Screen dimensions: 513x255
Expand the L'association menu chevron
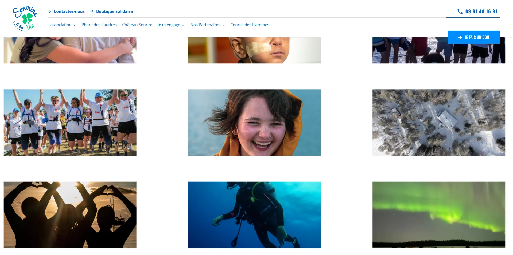click(x=74, y=25)
